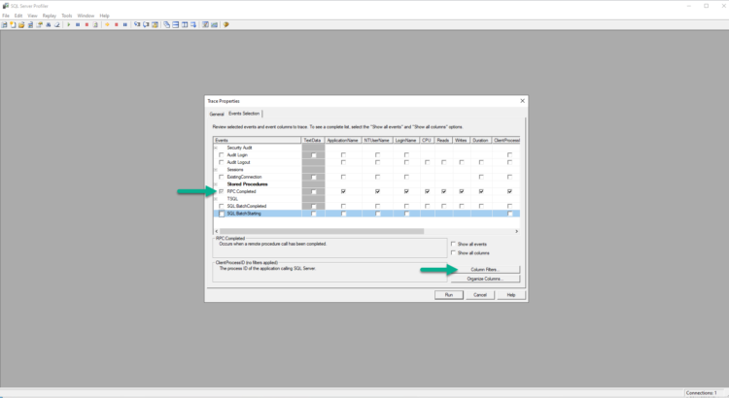The width and height of the screenshot is (729, 398).
Task: Collapse the Security Audit event category
Action: [x=216, y=148]
